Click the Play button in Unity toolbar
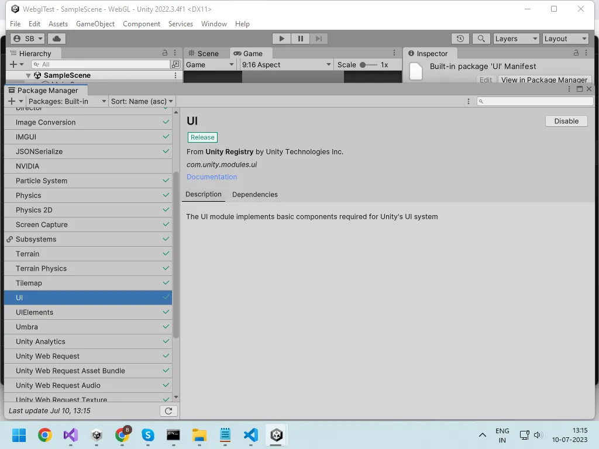Image resolution: width=599 pixels, height=449 pixels. (281, 39)
